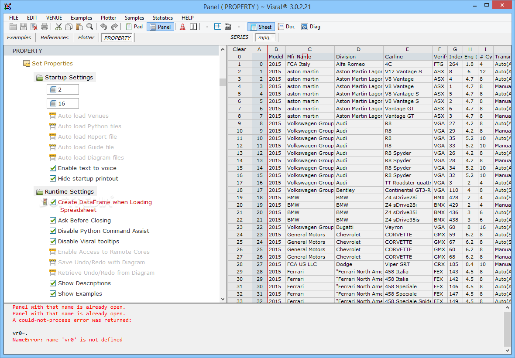Click barrier icon beside Save Undo/Redo with Diagram
The image size is (515, 358).
pos(52,262)
